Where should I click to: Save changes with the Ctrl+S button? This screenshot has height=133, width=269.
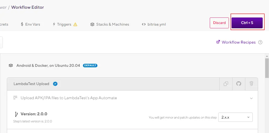(x=247, y=23)
